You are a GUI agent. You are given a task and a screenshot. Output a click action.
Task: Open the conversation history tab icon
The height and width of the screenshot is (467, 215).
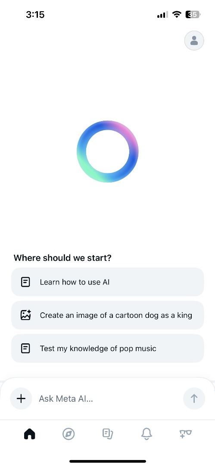(x=108, y=434)
